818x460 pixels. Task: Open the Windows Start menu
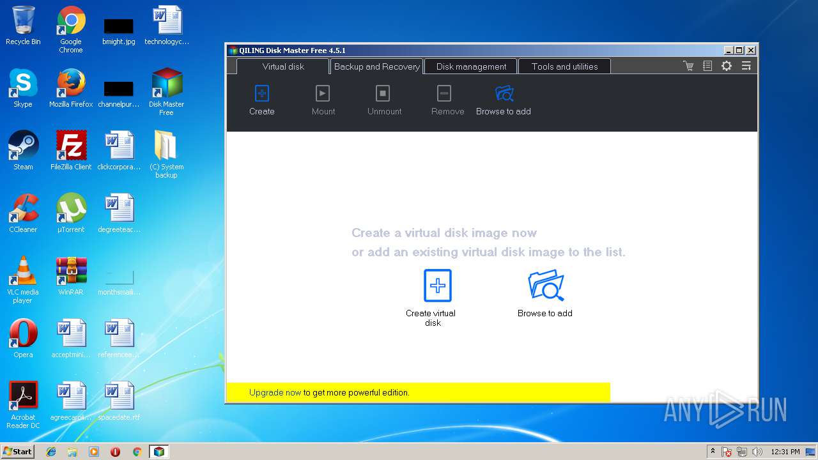17,452
